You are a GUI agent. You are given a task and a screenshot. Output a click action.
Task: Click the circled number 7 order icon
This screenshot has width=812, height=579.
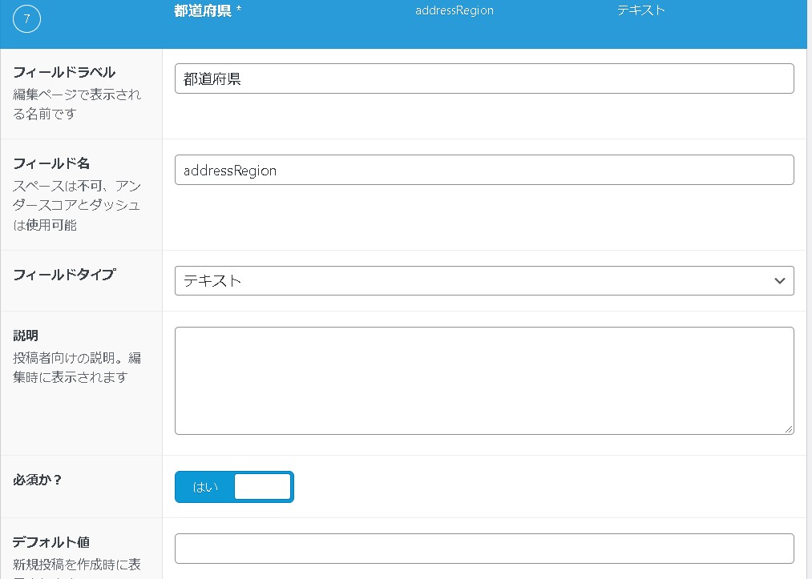pyautogui.click(x=26, y=20)
